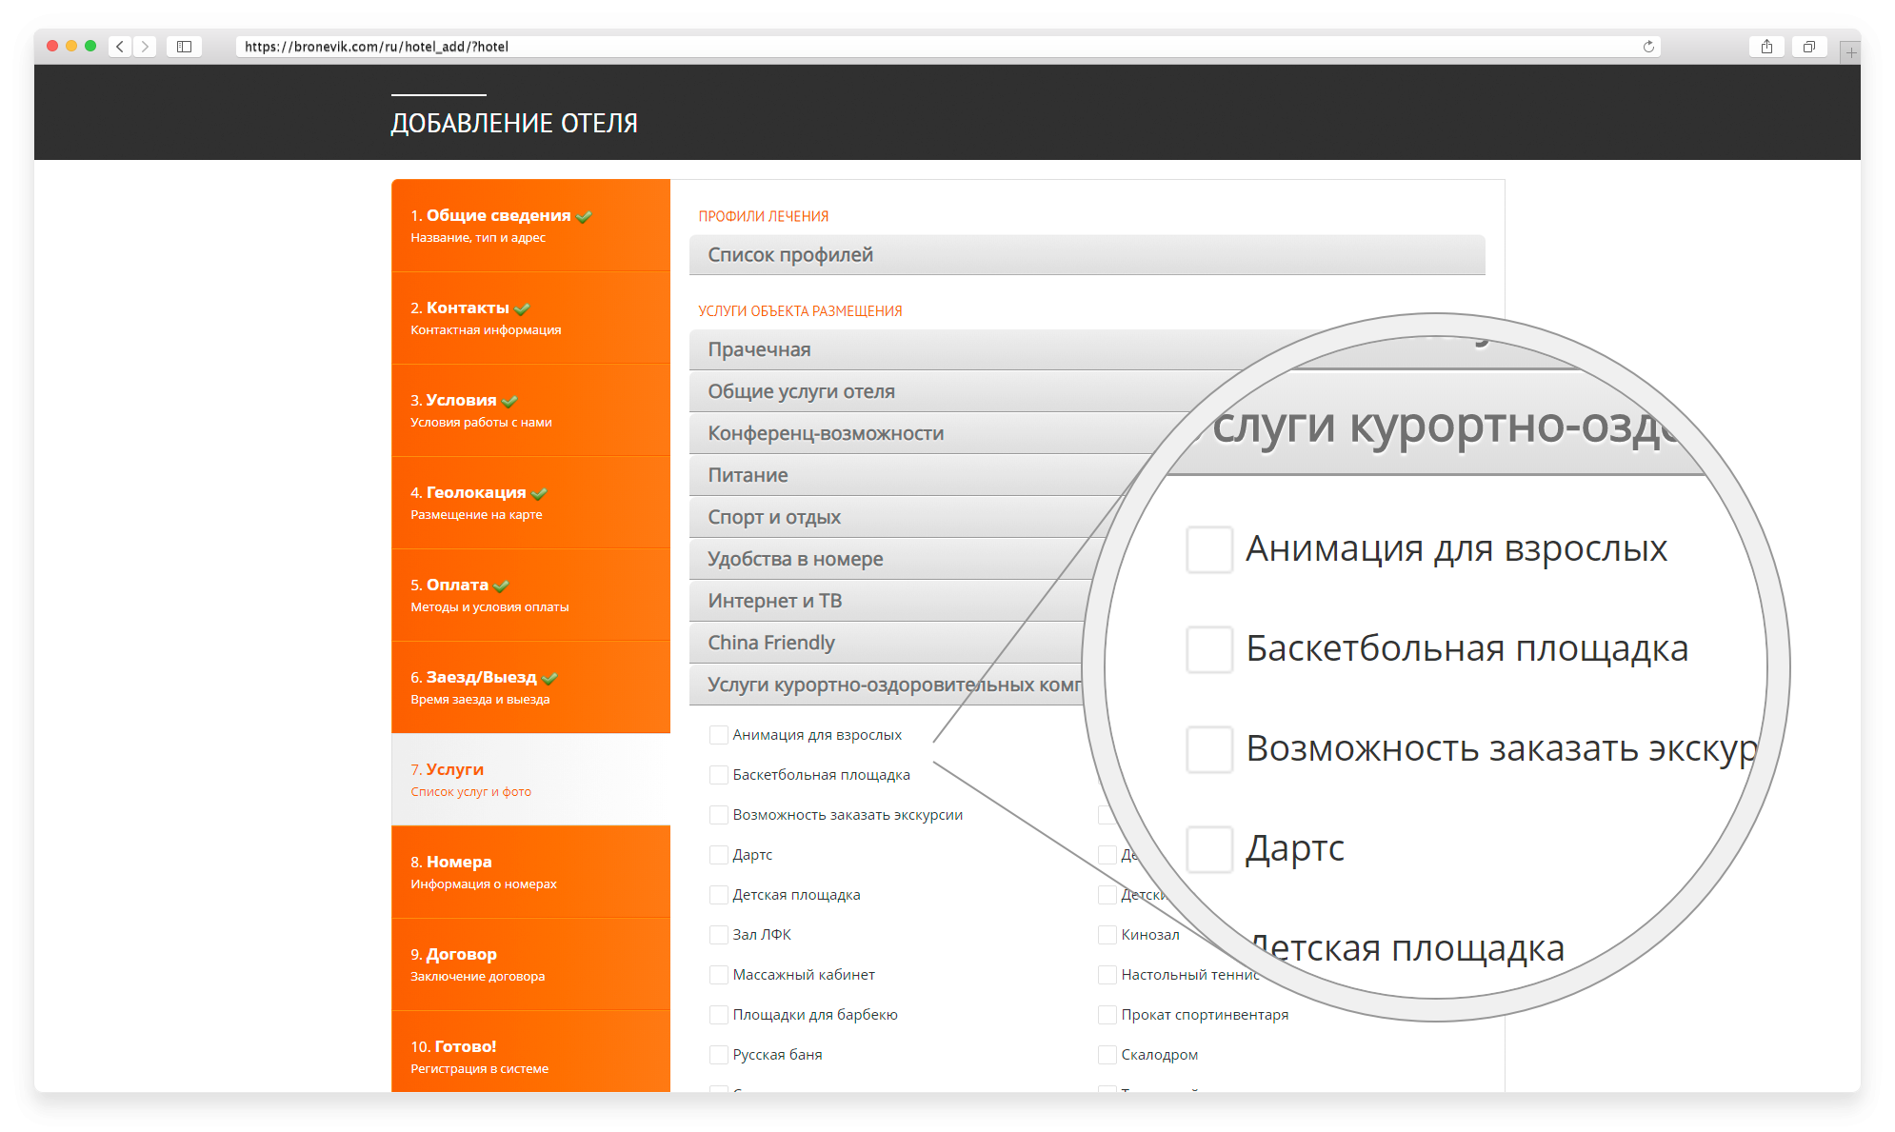Check Детская площадка in the service list
The height and width of the screenshot is (1132, 1895).
pos(719,895)
